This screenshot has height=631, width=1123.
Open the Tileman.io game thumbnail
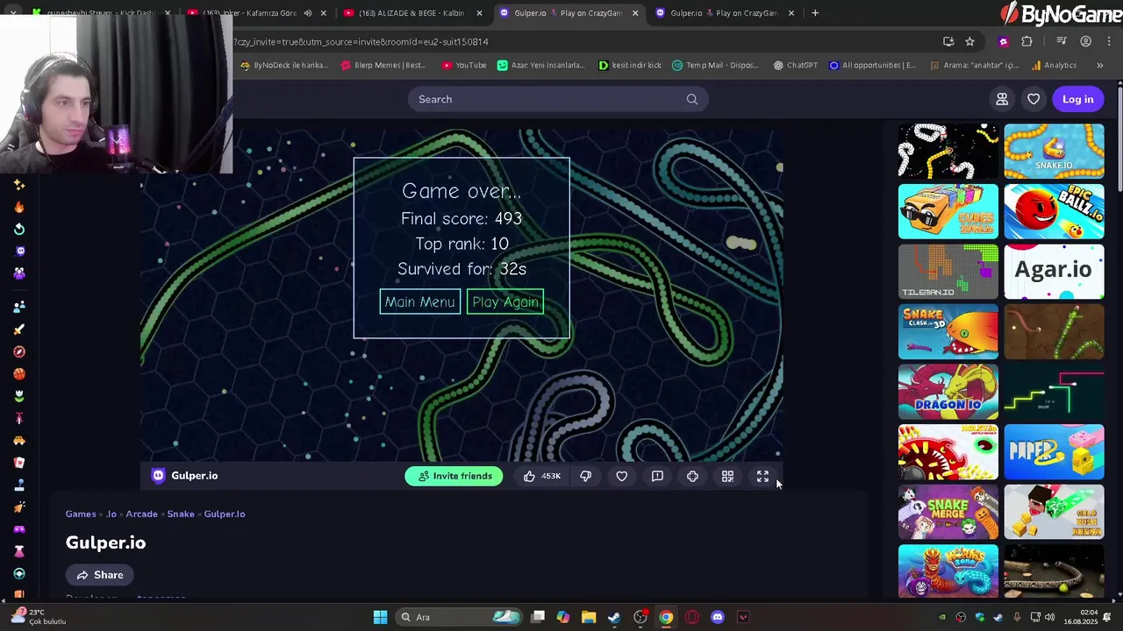pyautogui.click(x=948, y=272)
